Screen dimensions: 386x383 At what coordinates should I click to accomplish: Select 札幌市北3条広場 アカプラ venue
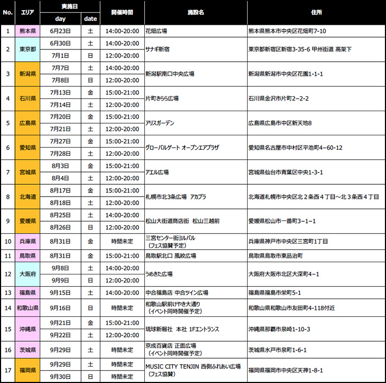pos(176,197)
